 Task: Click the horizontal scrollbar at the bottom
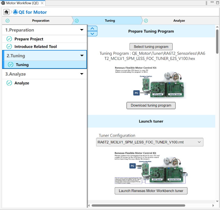138,206
